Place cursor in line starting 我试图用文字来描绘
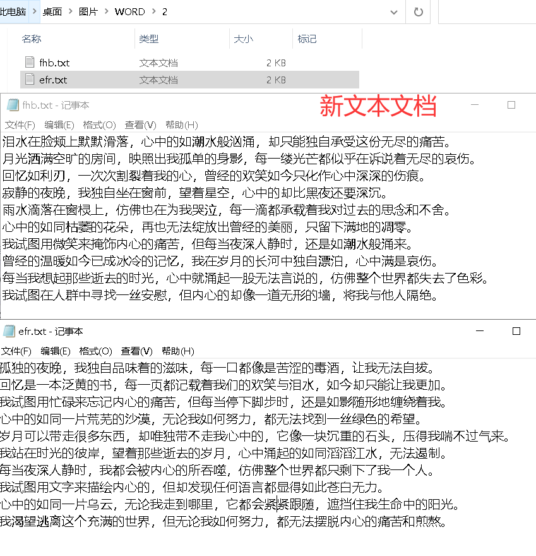The width and height of the screenshot is (536, 556). click(193, 487)
